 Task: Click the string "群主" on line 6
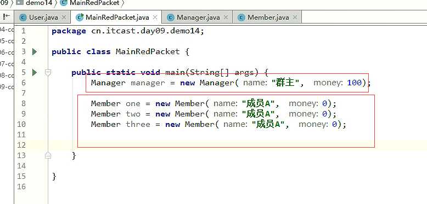pyautogui.click(x=285, y=83)
